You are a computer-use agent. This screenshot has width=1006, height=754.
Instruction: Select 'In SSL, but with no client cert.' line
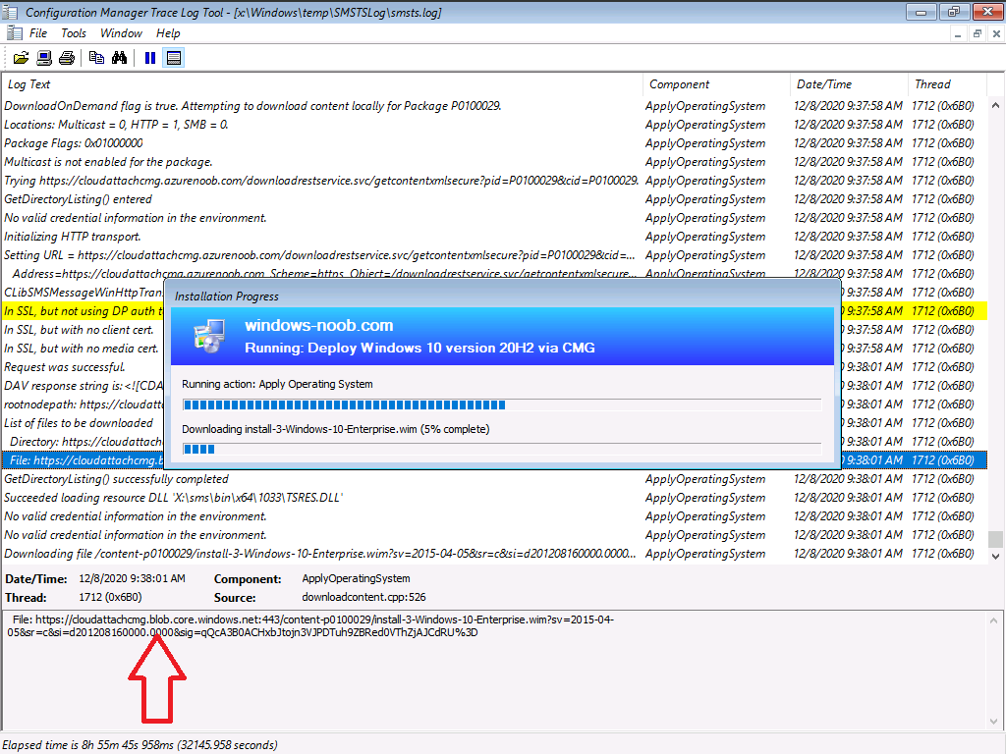(84, 330)
